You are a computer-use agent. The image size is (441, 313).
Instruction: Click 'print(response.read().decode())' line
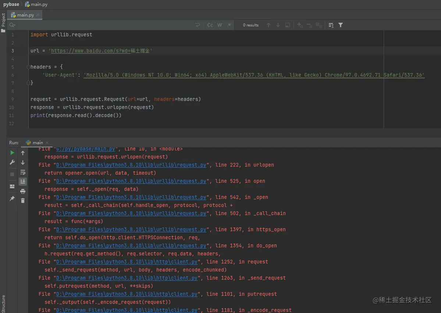pos(76,115)
